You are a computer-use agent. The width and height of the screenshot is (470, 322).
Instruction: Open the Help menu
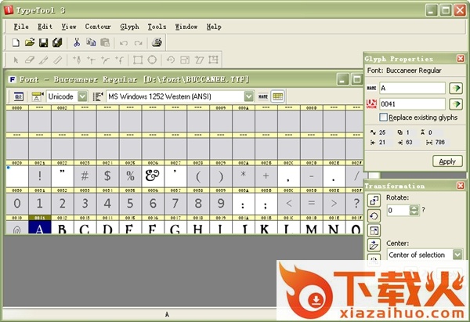pyautogui.click(x=214, y=27)
